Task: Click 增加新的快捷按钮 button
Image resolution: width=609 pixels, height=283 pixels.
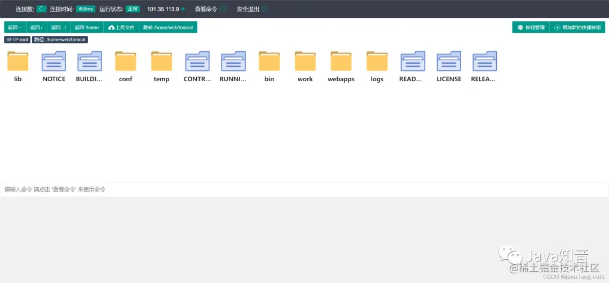Action: [x=577, y=27]
